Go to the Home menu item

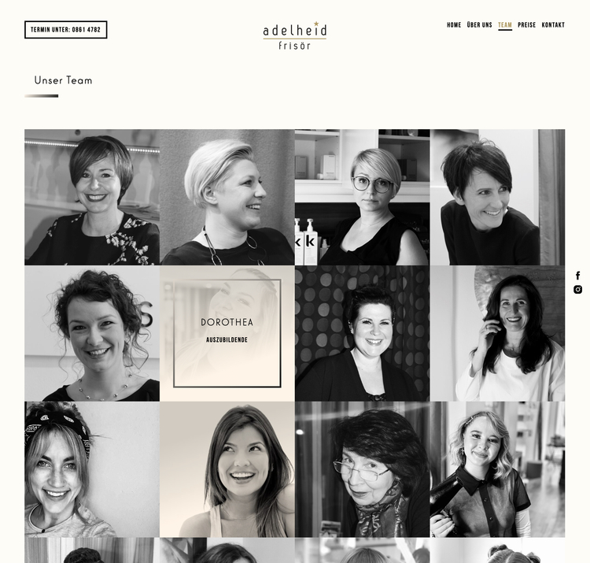coord(454,25)
